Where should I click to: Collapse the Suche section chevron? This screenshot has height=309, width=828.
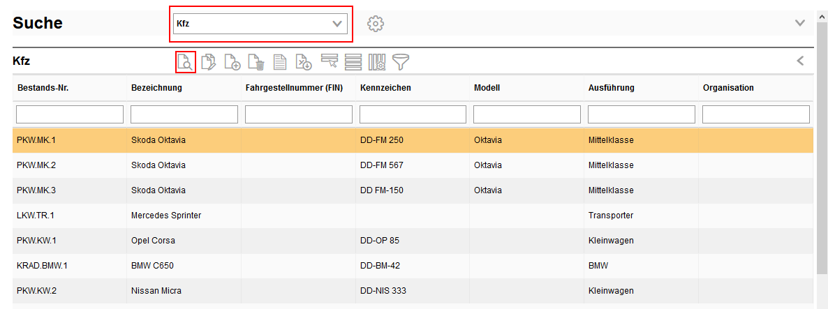[x=800, y=23]
